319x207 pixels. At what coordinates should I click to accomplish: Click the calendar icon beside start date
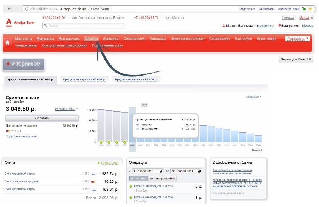(161, 171)
